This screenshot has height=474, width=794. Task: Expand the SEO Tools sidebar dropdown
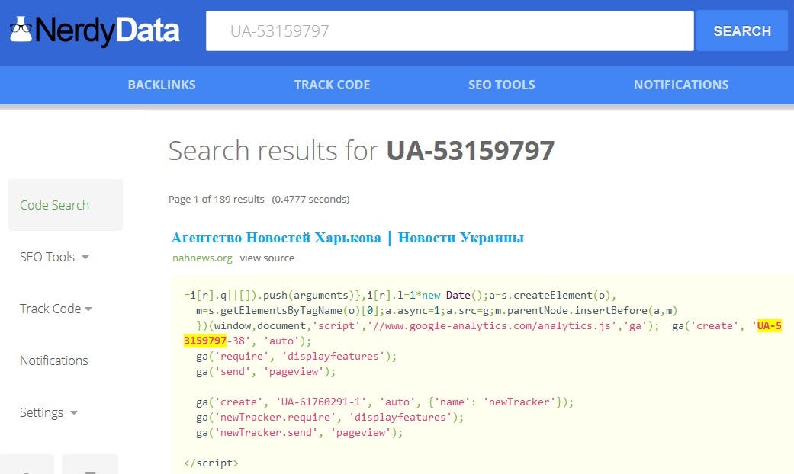(54, 257)
